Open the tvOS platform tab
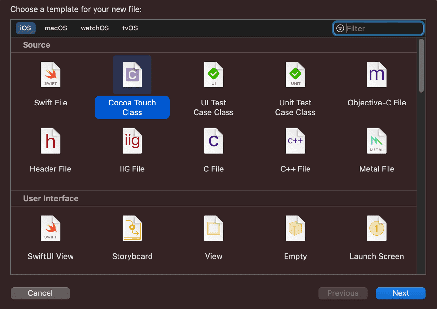Image resolution: width=437 pixels, height=309 pixels. pos(130,28)
